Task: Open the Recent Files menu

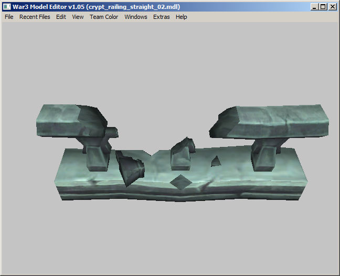Action: coord(35,17)
